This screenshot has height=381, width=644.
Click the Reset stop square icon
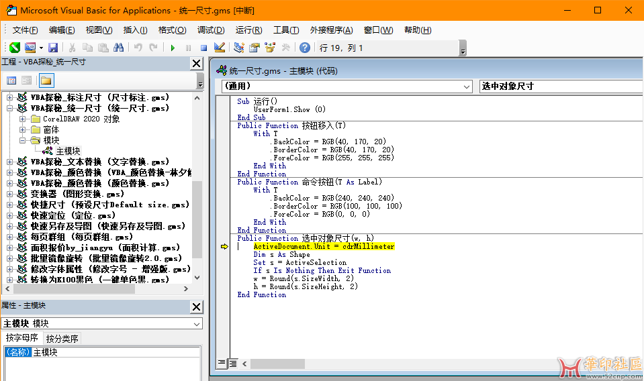pyautogui.click(x=203, y=48)
